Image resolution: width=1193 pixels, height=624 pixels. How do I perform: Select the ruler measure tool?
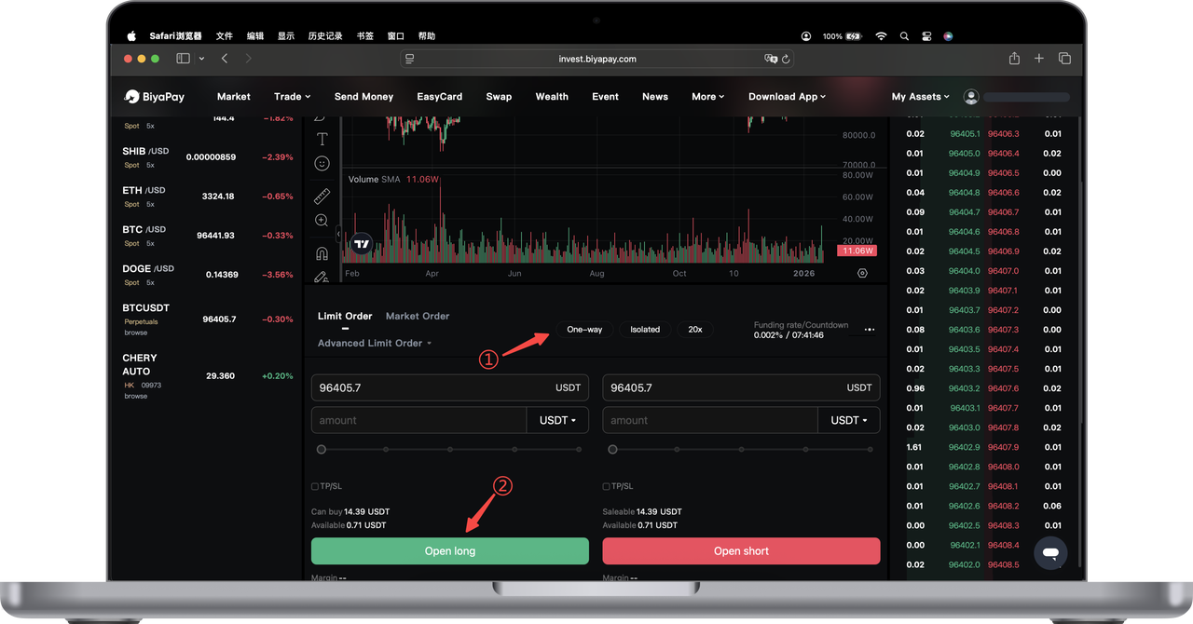click(x=322, y=196)
